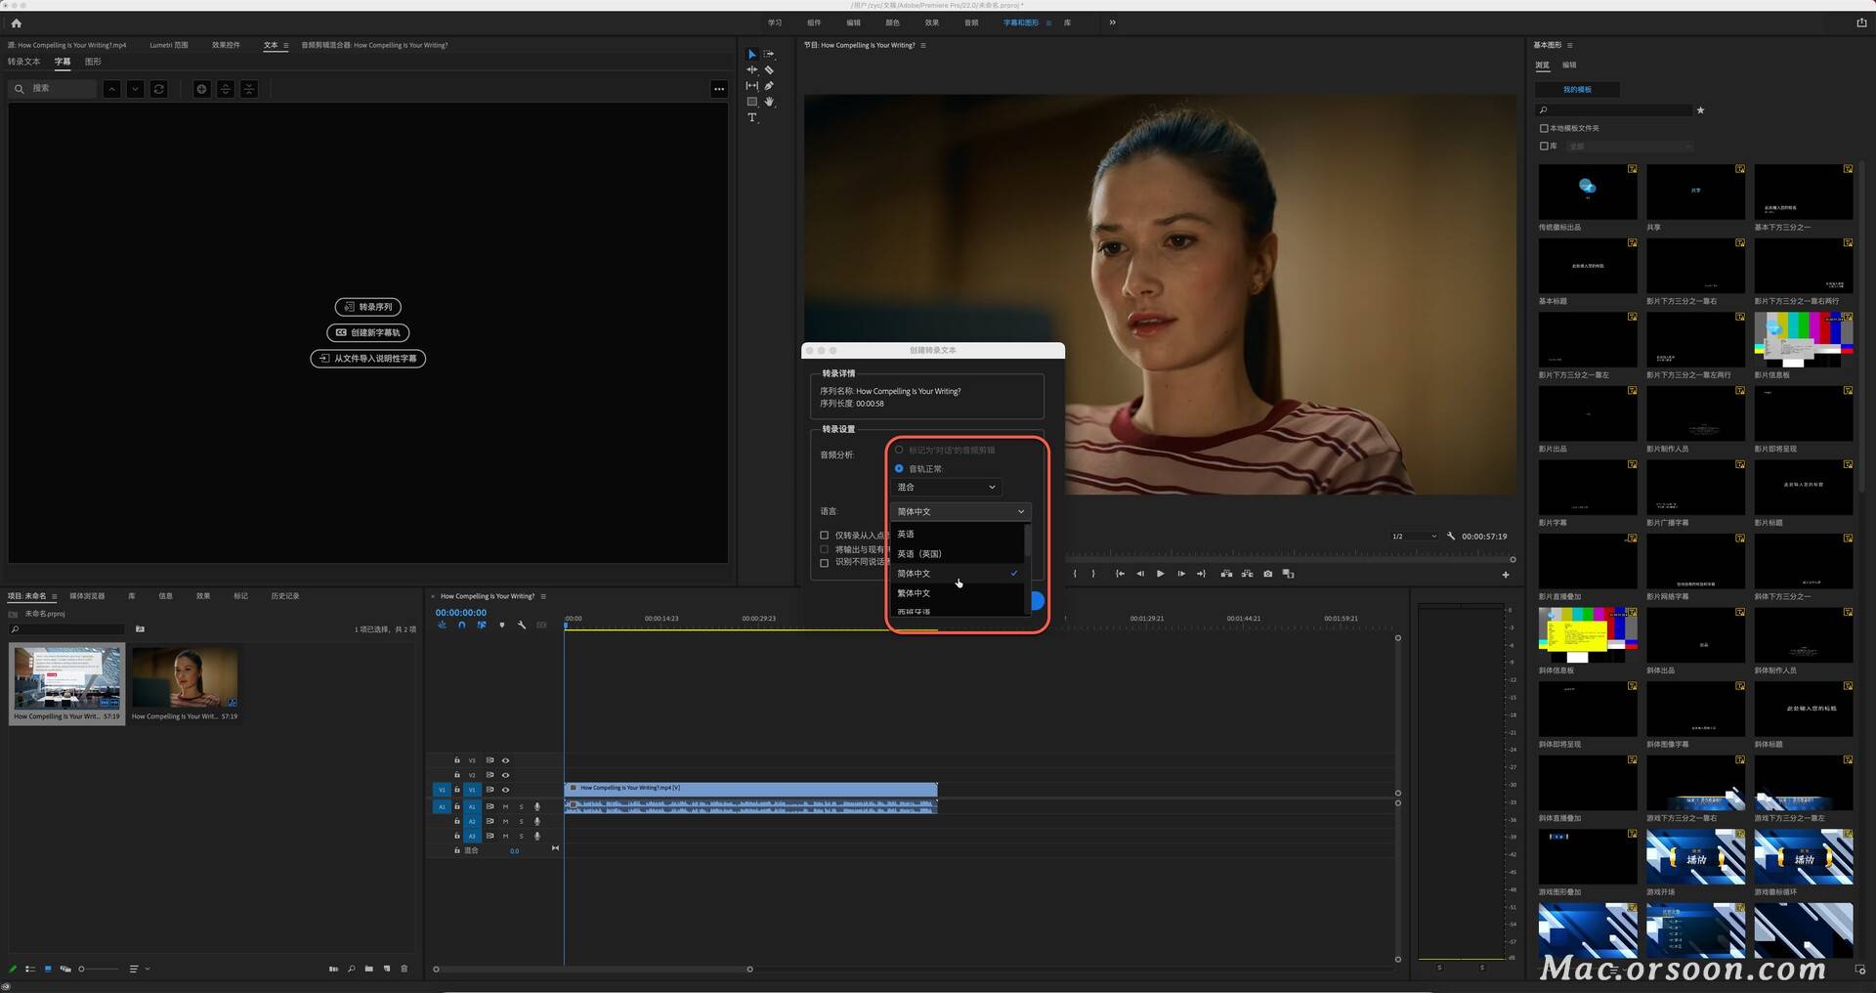The height and width of the screenshot is (993, 1876).
Task: Select the Ripple Edit tool
Action: tap(752, 70)
